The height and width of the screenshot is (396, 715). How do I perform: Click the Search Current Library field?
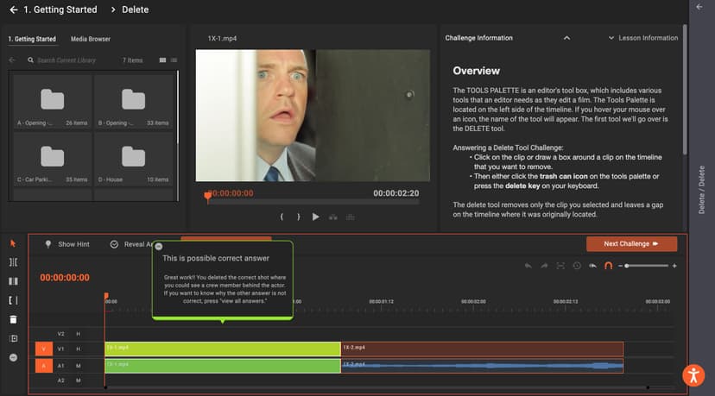point(66,60)
